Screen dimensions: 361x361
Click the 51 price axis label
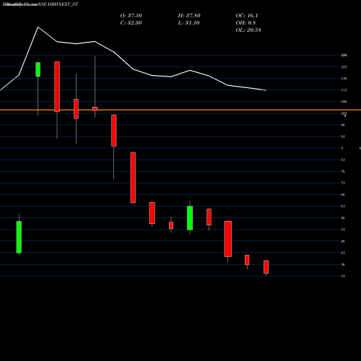click(343, 230)
